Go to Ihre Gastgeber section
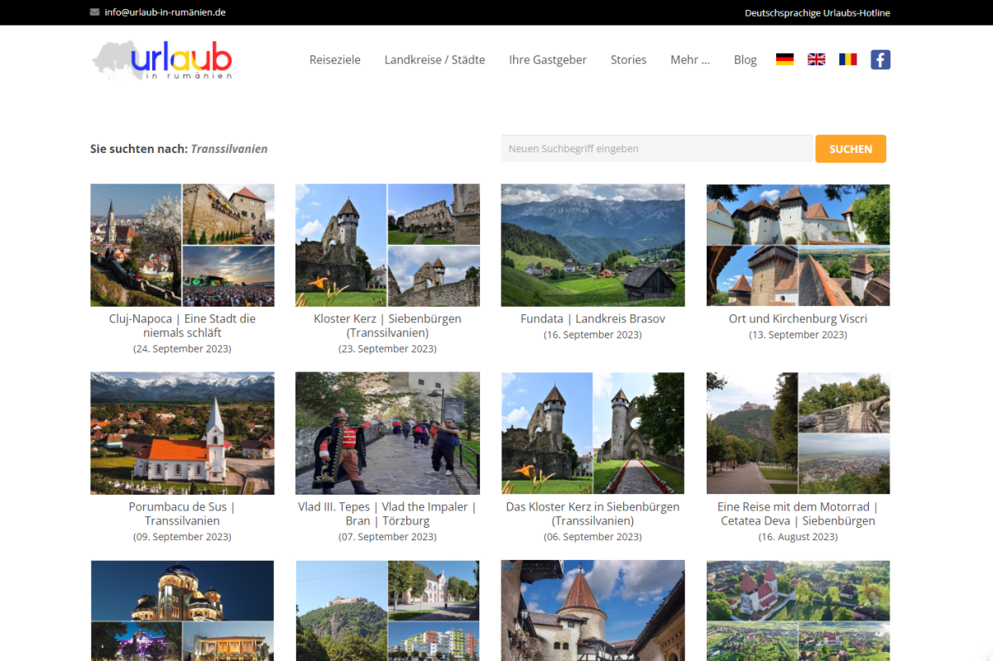This screenshot has width=993, height=661. [548, 60]
